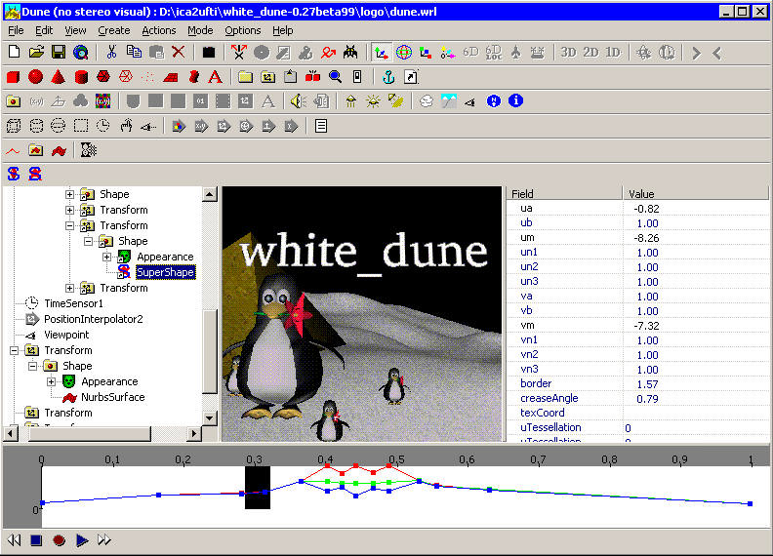Viewport: 773px width, 556px height.
Task: Collapse the Transform above SuperShape
Action: pos(69,225)
